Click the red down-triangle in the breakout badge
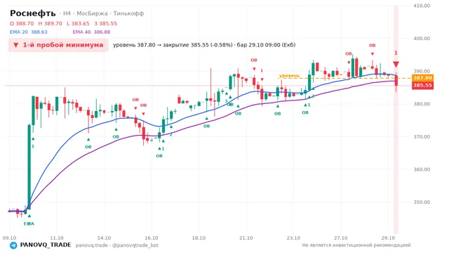Screen dimensions: 449x253 click(x=15, y=45)
